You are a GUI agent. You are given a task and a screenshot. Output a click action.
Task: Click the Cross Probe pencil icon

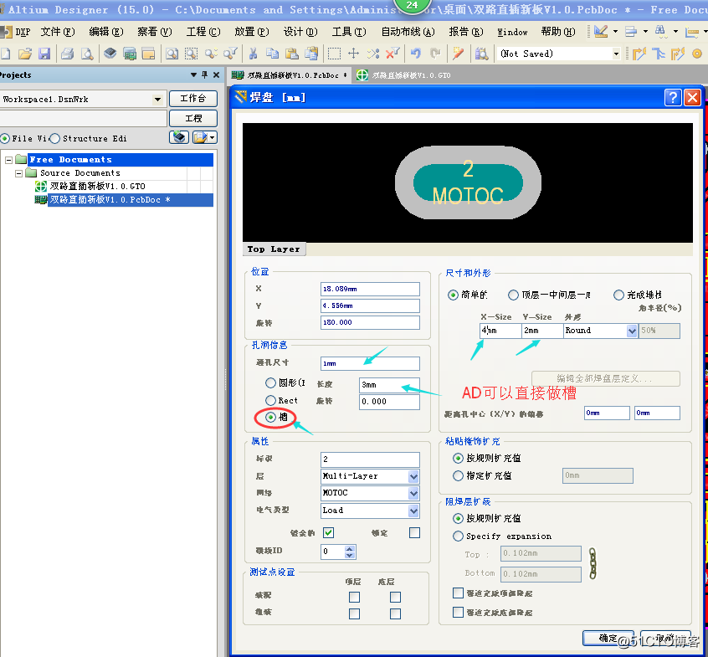[458, 54]
